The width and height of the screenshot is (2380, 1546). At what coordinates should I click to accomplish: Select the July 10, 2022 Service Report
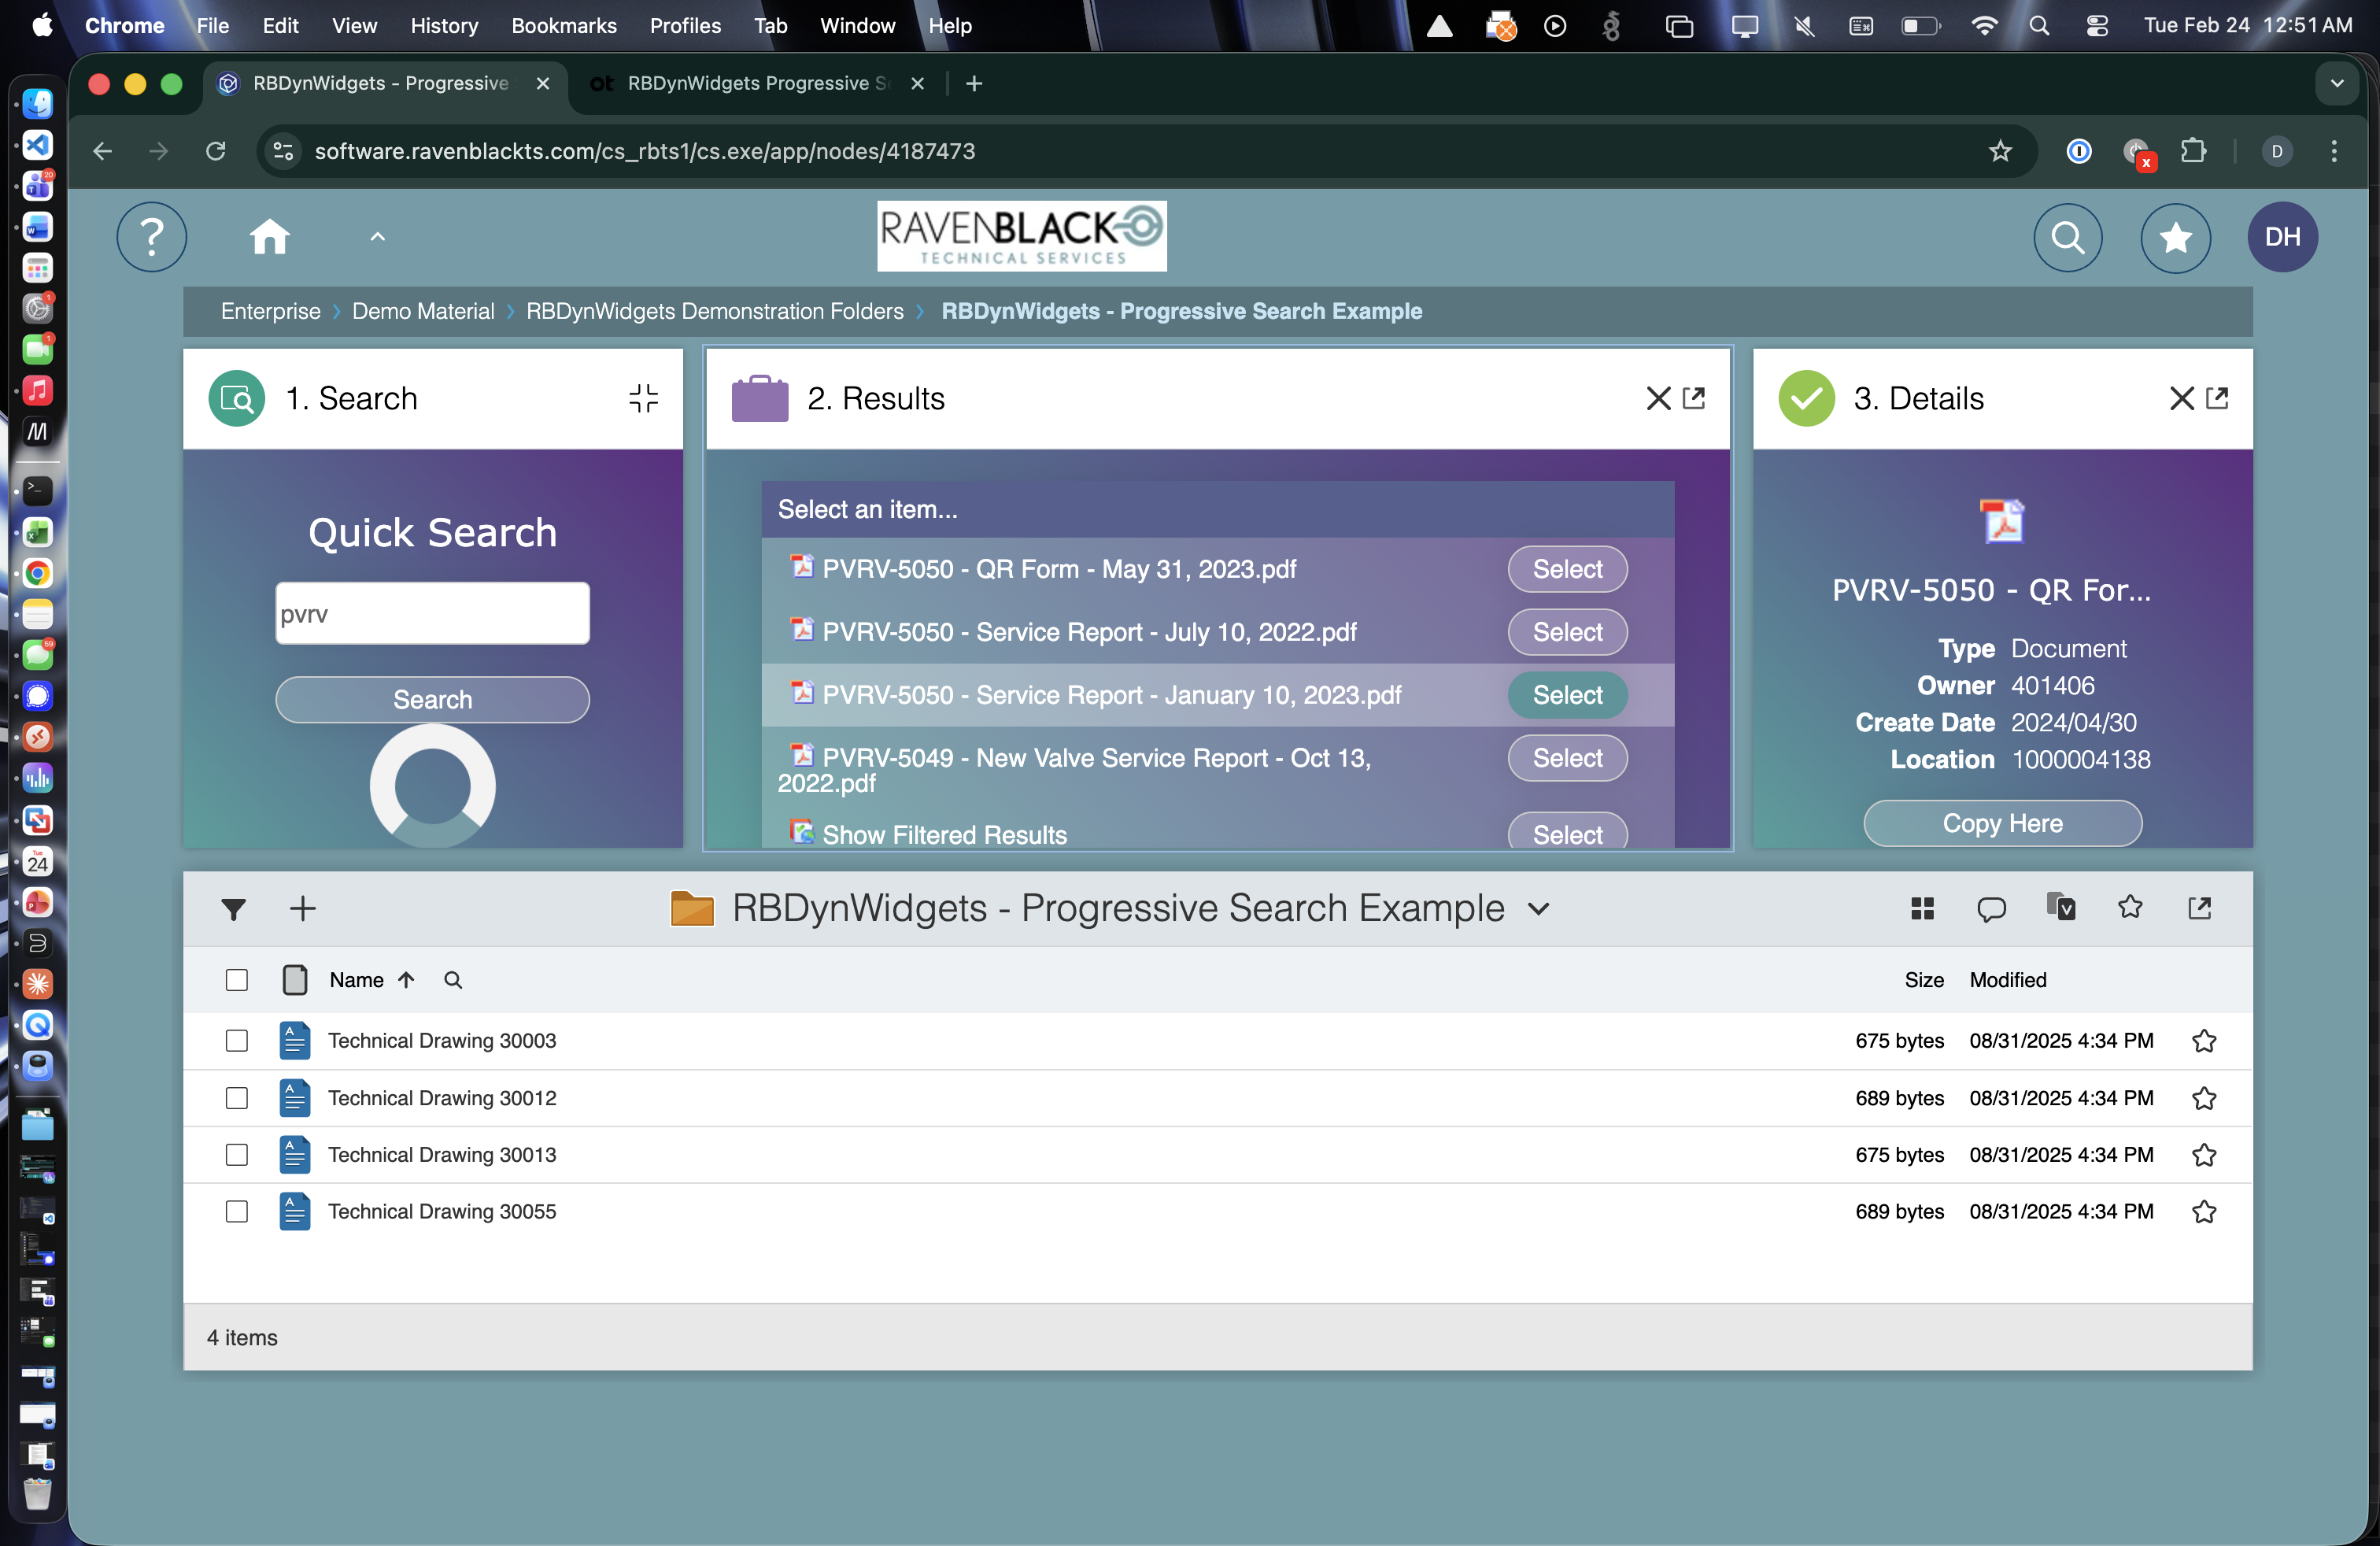(x=1566, y=632)
